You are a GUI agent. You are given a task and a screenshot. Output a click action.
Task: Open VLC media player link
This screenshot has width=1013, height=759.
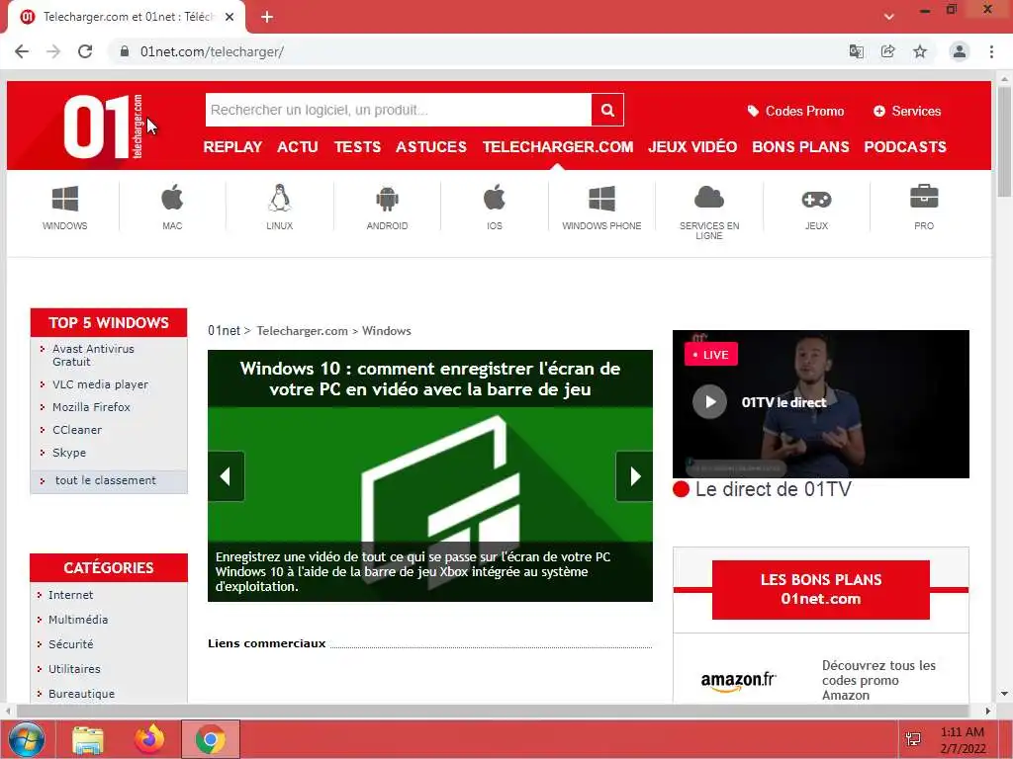100,384
